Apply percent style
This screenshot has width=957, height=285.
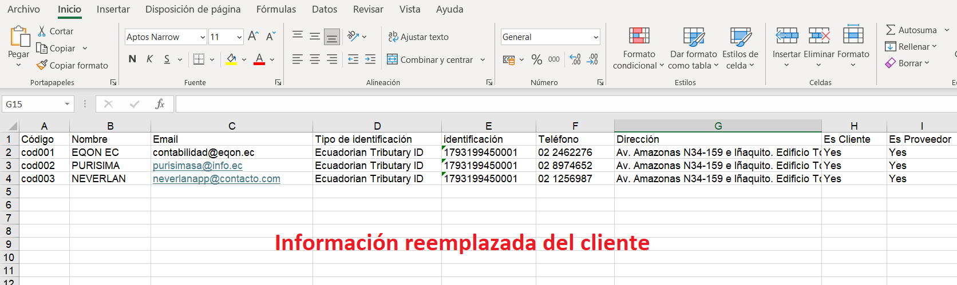click(x=537, y=59)
